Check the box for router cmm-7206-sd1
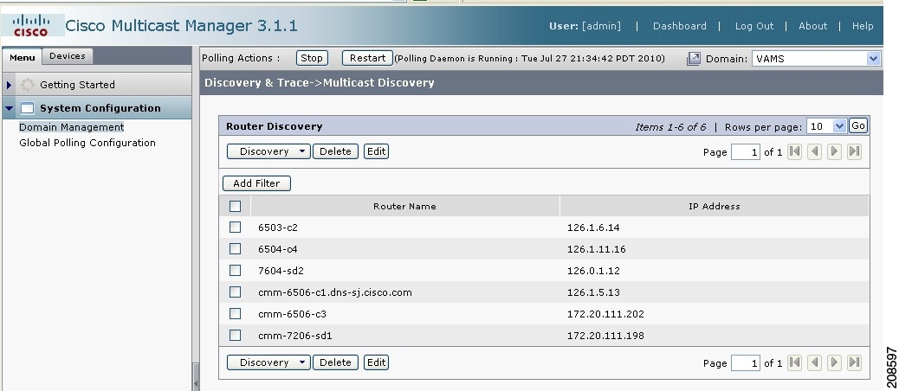Image resolution: width=899 pixels, height=391 pixels. click(235, 336)
